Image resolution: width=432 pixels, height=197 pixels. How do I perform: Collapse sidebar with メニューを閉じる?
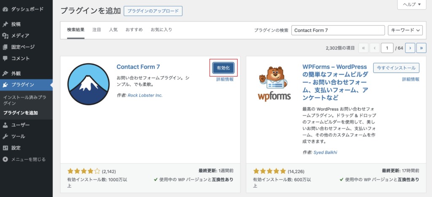click(x=27, y=159)
